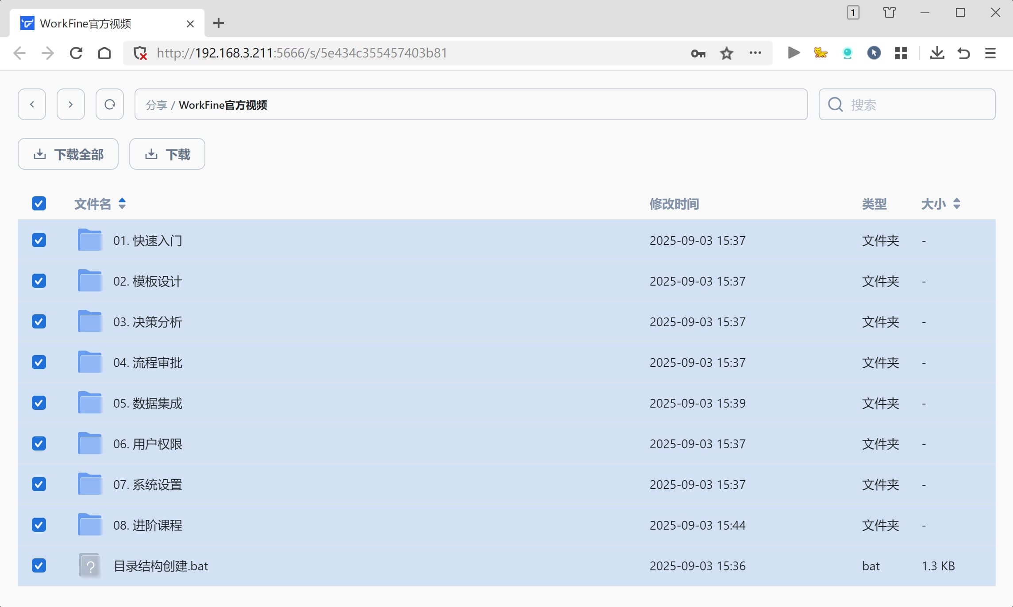This screenshot has height=607, width=1013.
Task: Open the browser home page icon
Action: (104, 53)
